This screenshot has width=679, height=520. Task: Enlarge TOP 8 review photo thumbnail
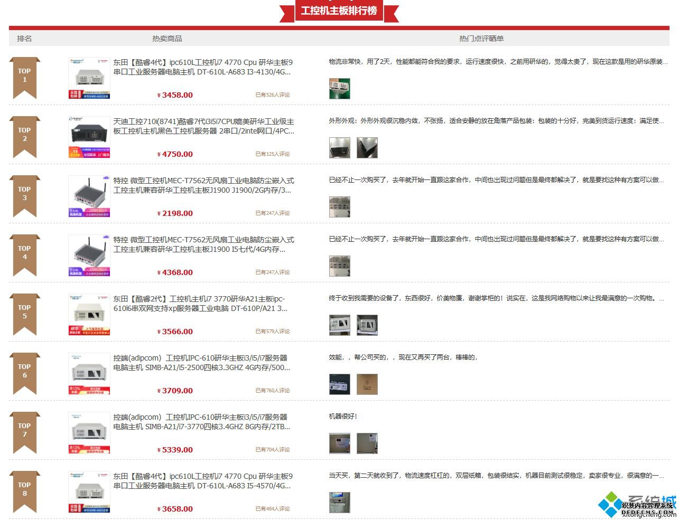coord(340,503)
